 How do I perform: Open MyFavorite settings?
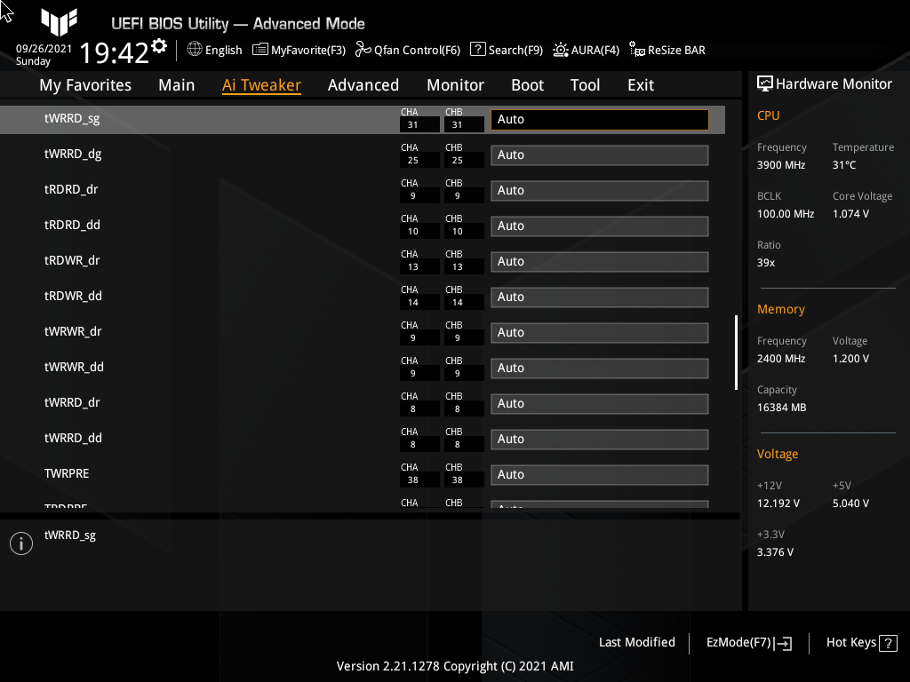(x=299, y=50)
